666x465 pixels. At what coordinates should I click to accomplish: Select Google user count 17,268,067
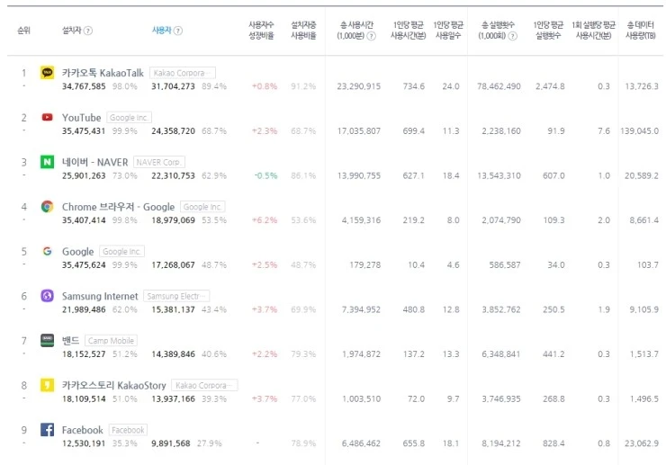174,264
